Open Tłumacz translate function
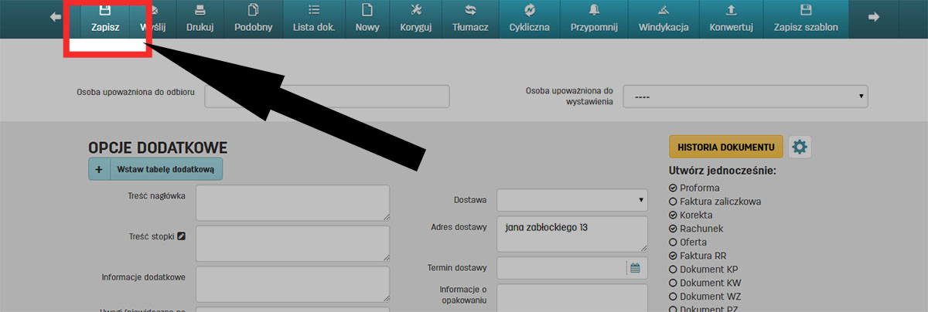 470,19
